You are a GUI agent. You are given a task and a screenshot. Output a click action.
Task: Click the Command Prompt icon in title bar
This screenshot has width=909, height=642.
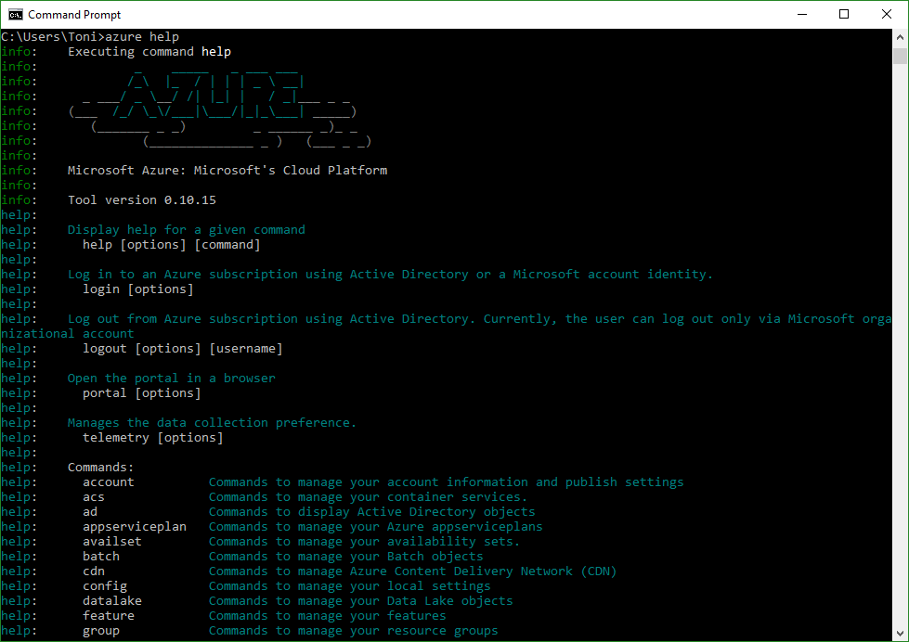point(15,14)
